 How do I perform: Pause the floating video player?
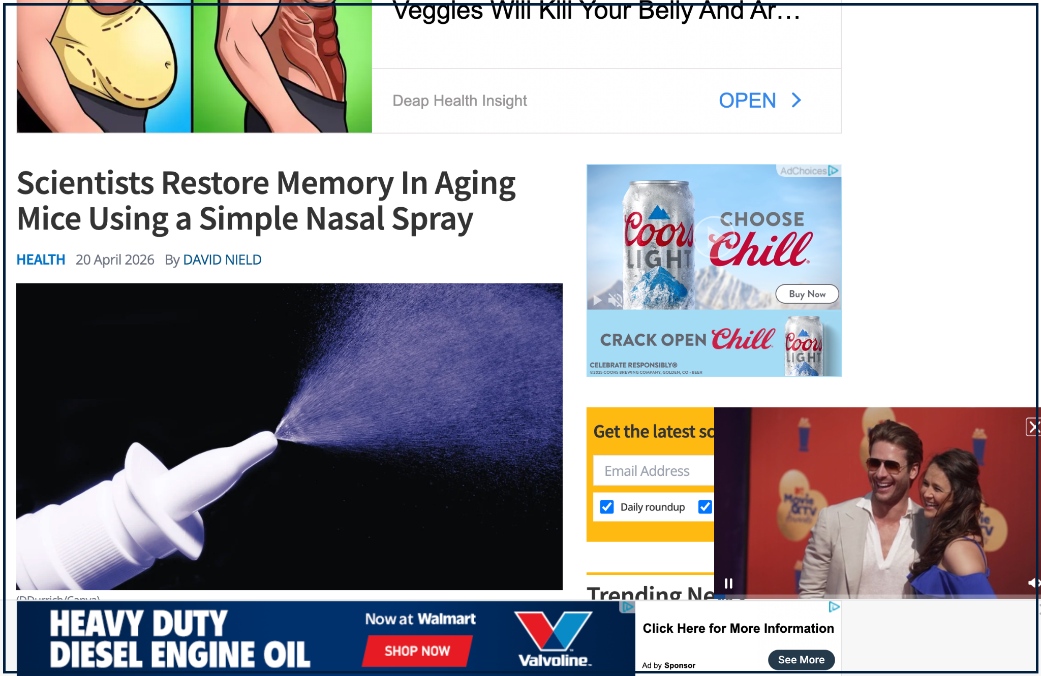728,583
